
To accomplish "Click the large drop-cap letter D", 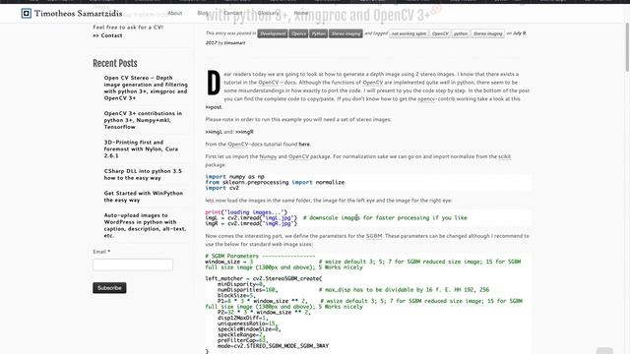I will pos(214,83).
